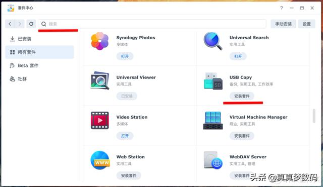Click the Universal Search title
The height and width of the screenshot is (187, 323).
point(249,38)
